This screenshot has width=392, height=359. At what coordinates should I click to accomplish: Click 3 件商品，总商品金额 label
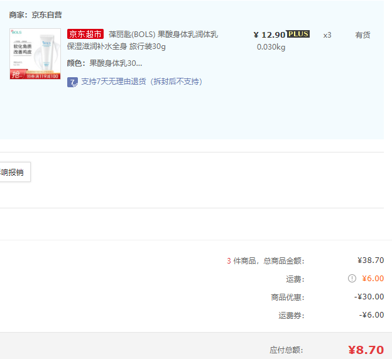pyautogui.click(x=266, y=261)
